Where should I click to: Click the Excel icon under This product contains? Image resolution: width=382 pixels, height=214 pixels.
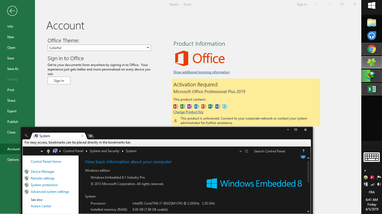183,106
